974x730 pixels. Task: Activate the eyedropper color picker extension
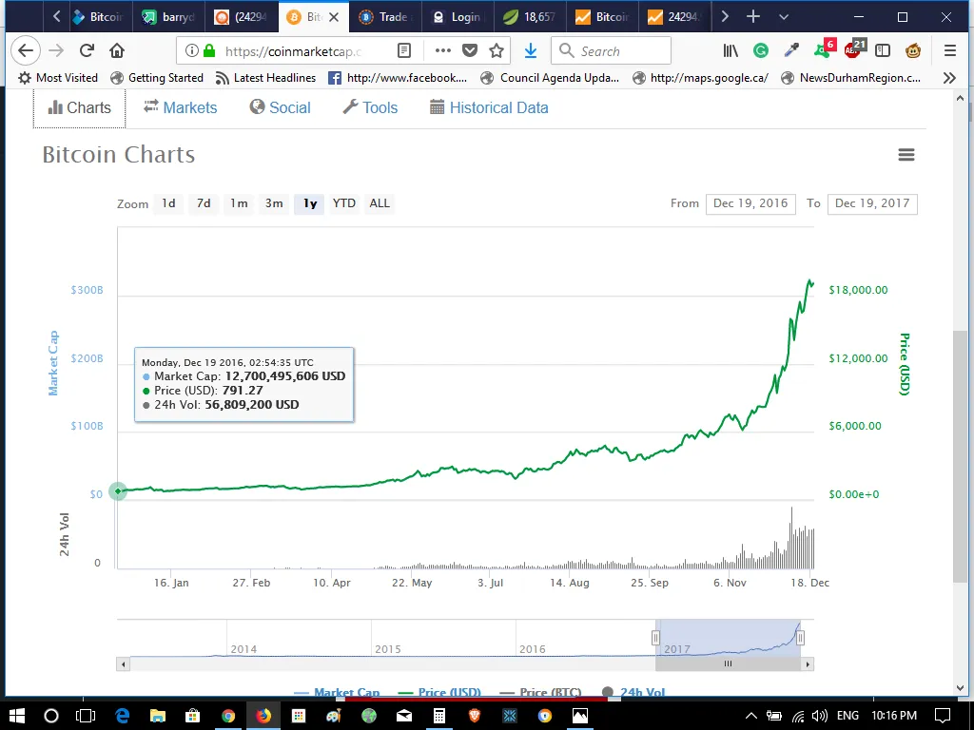click(x=790, y=51)
